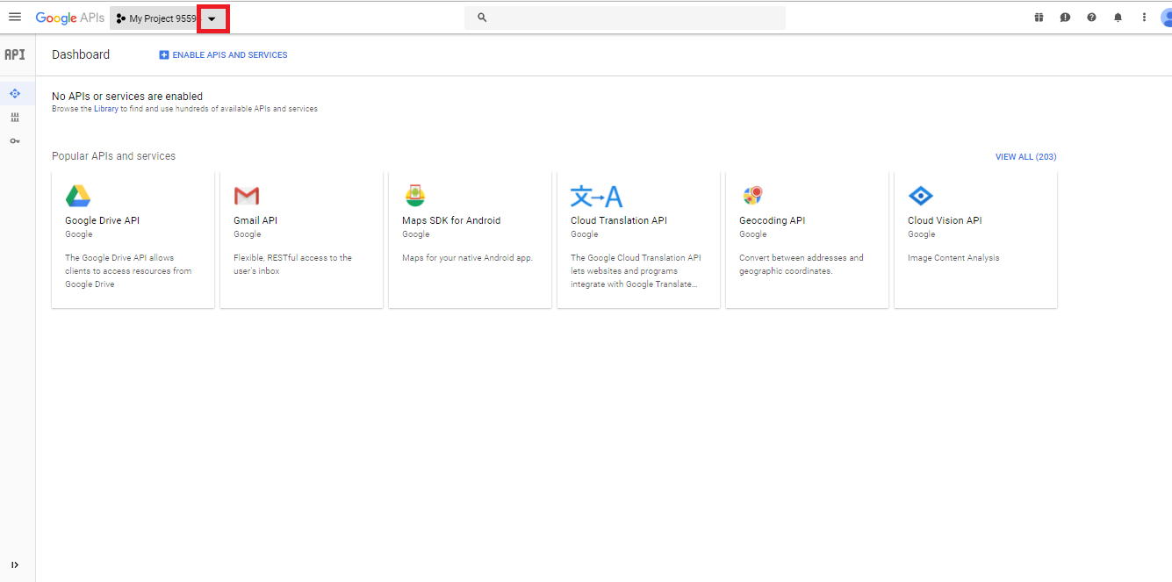This screenshot has height=582, width=1172.
Task: Follow the Library link
Action: tap(106, 109)
